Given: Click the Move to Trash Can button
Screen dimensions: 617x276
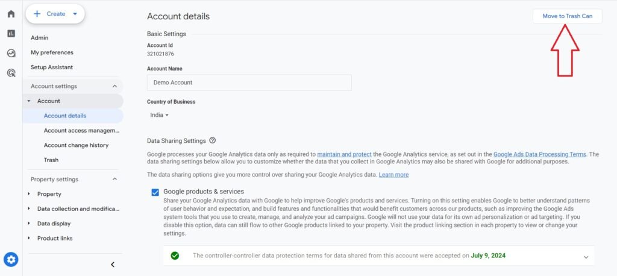Looking at the screenshot, I should tap(567, 16).
